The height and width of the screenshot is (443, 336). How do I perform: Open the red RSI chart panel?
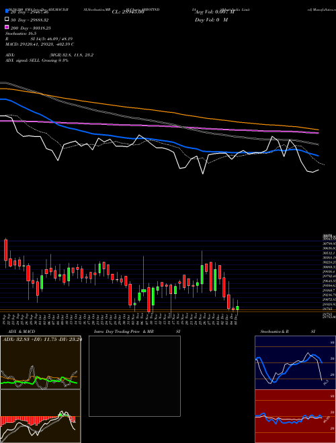pos(295,416)
